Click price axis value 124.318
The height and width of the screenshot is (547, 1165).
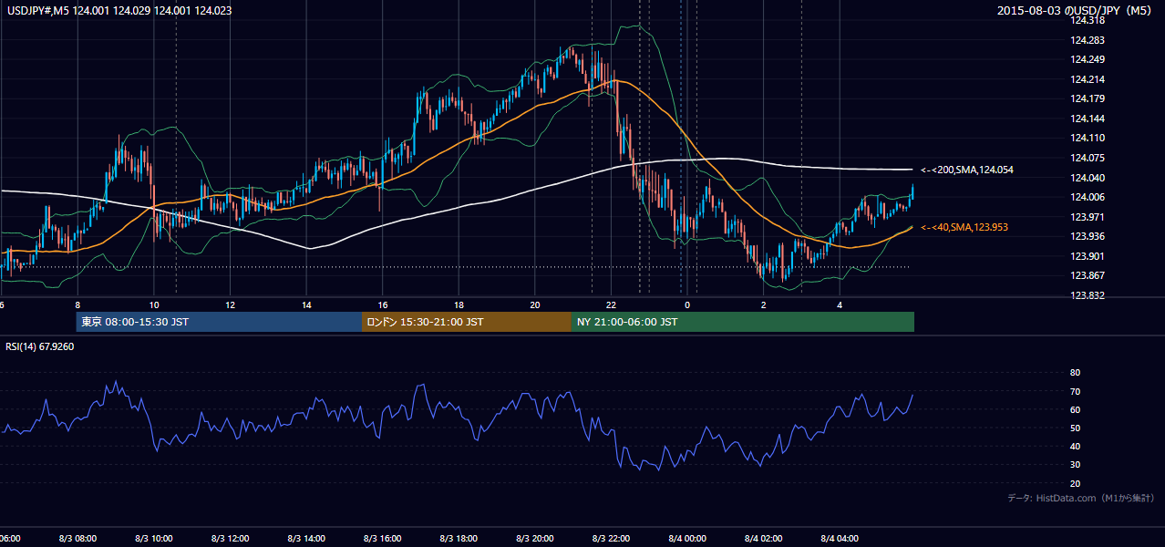(x=1088, y=20)
